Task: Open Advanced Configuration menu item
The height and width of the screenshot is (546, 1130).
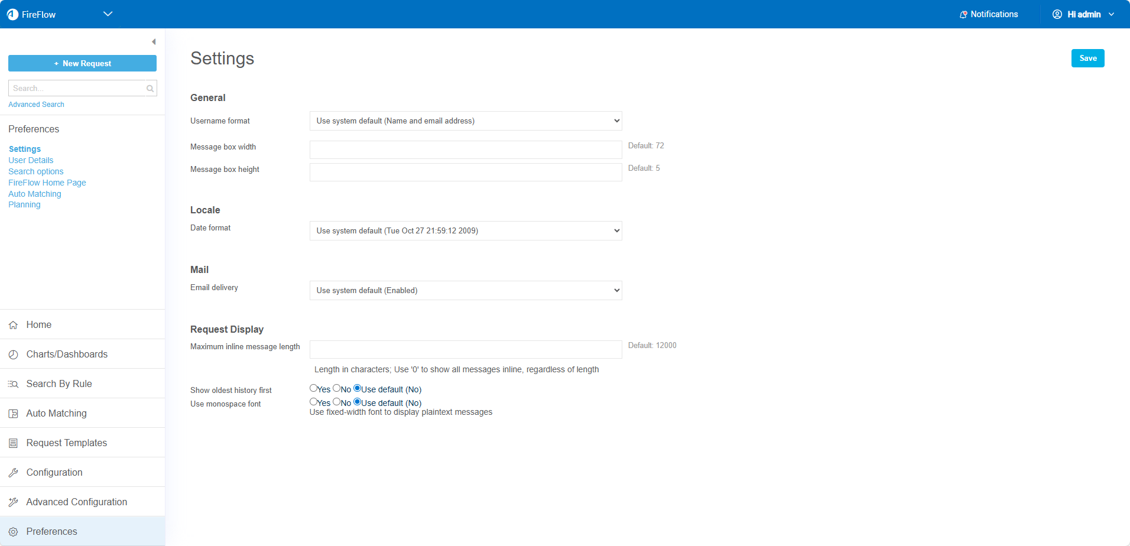Action: [76, 502]
